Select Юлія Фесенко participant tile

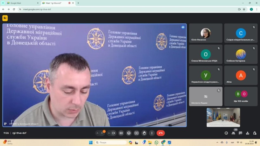206,33
